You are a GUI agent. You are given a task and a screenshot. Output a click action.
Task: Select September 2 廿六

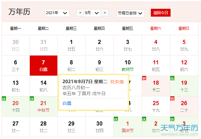(x=99, y=45)
